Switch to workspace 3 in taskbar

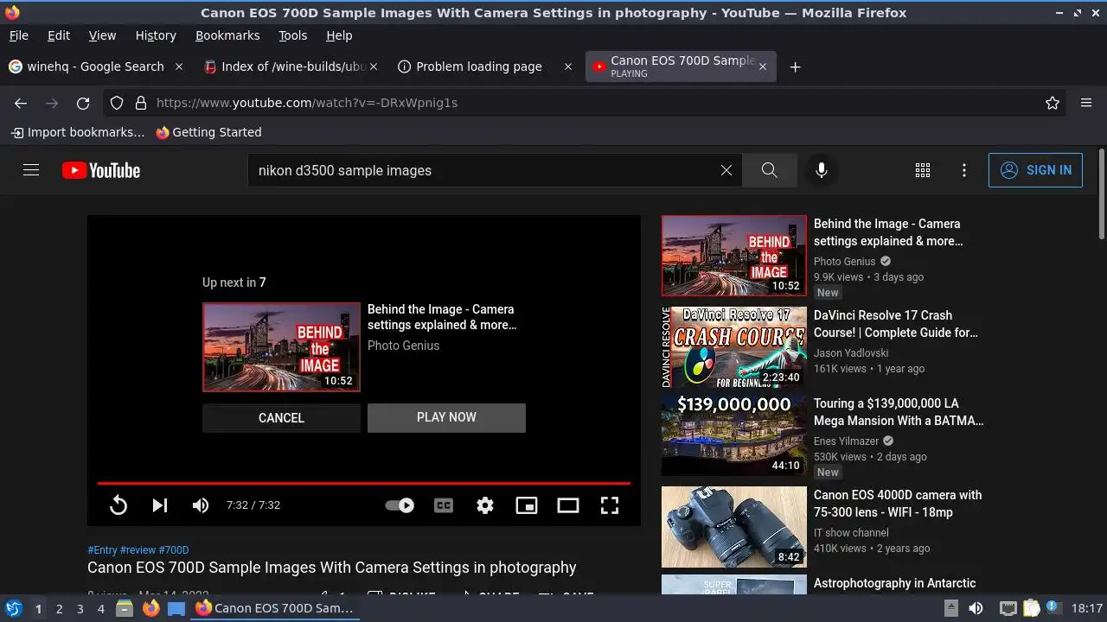[80, 608]
